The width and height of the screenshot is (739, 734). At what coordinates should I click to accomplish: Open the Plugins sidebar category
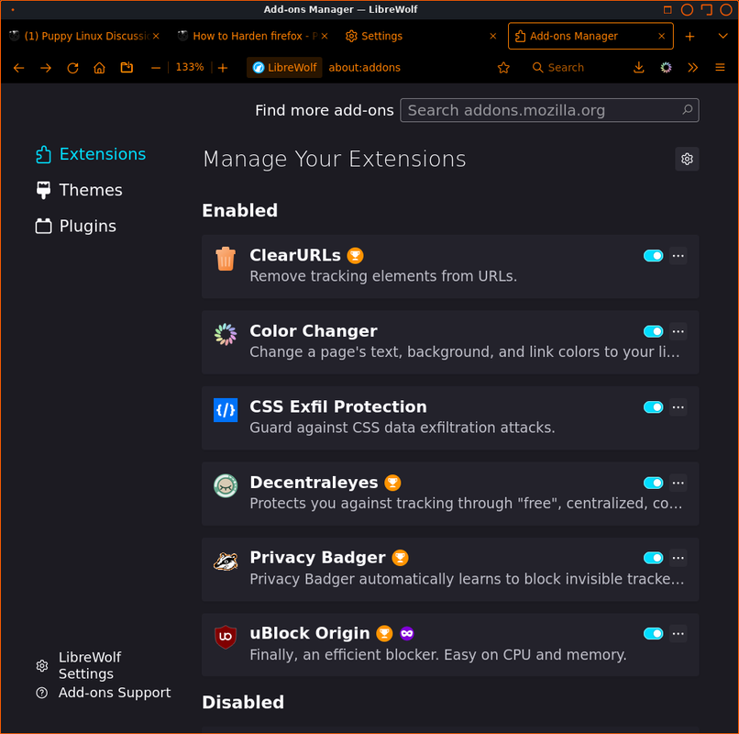76,226
